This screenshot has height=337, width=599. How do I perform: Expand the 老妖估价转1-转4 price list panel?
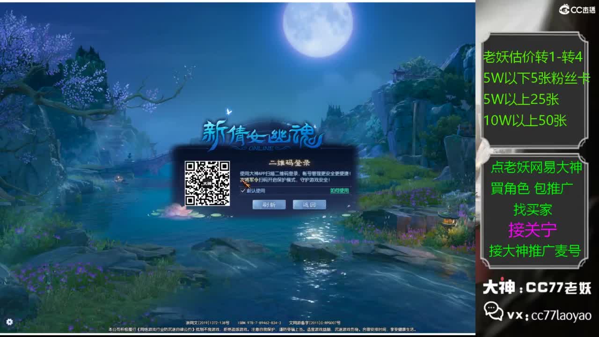[534, 56]
